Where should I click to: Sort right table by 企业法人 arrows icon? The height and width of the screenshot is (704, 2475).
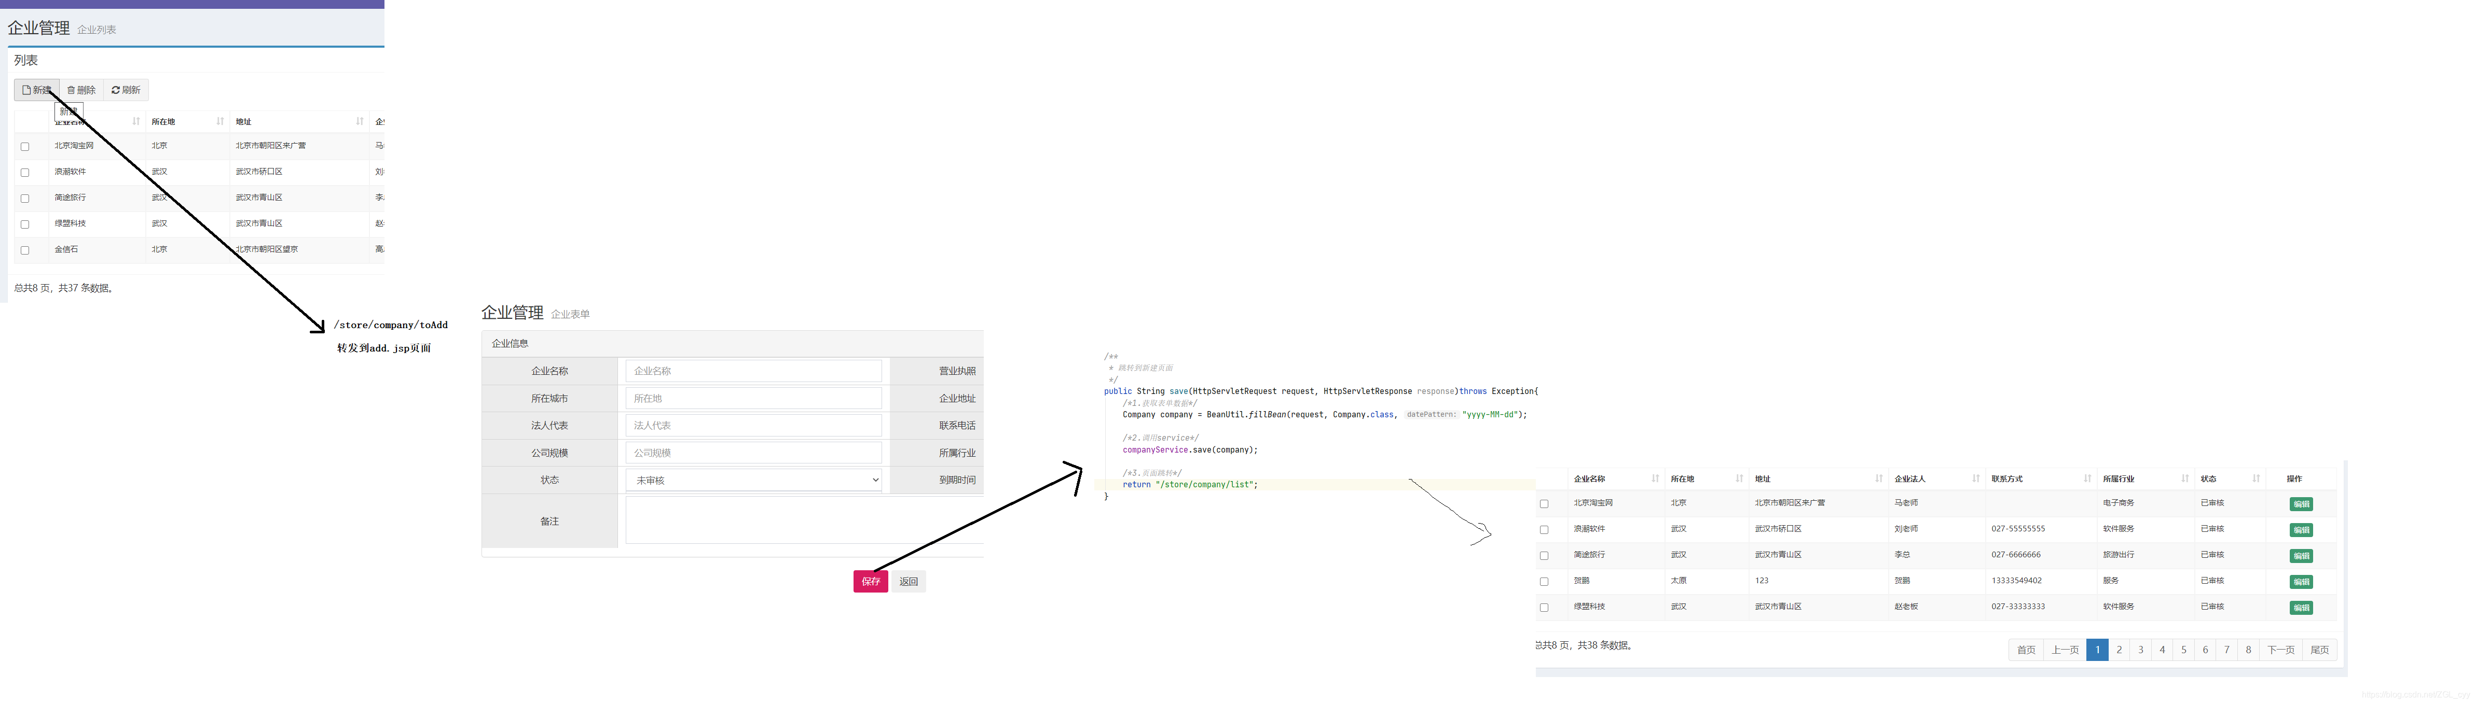pyautogui.click(x=1974, y=478)
